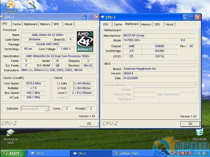Click the Bus Speed value '450.1 MHz'
The height and width of the screenshot is (157, 210).
(x=33, y=93)
